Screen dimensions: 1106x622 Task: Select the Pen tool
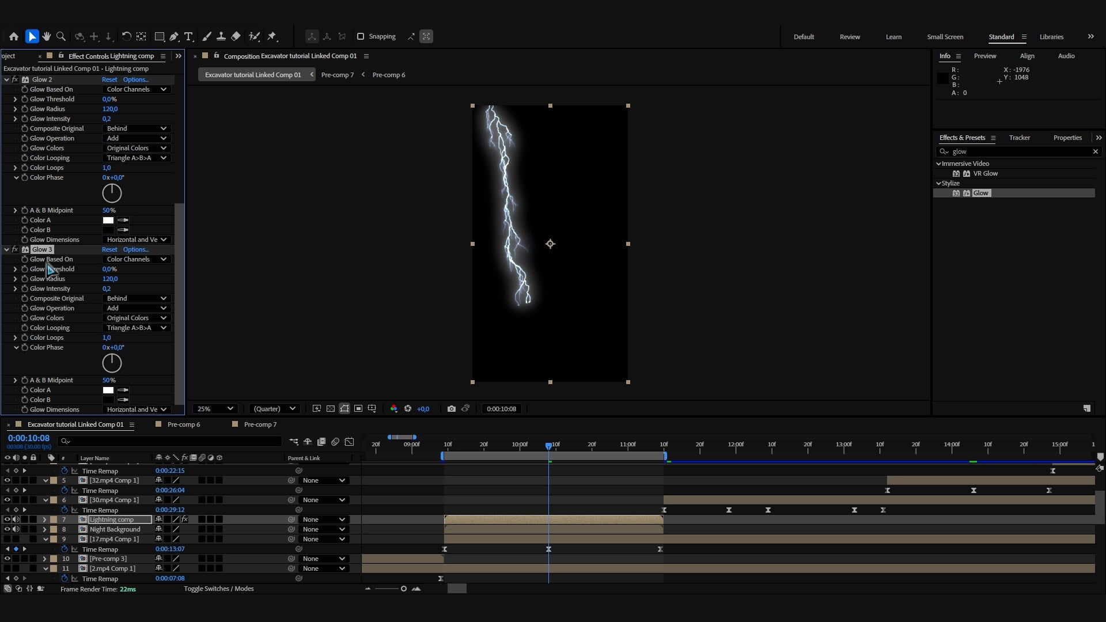[x=174, y=36]
